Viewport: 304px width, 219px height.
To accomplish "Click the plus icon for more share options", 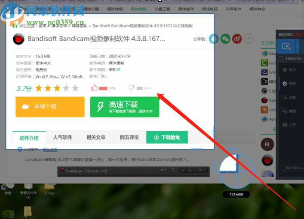I will point(249,39).
